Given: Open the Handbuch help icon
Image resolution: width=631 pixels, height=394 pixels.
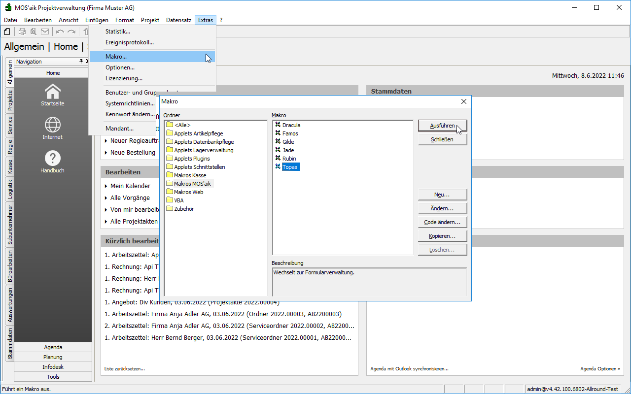Looking at the screenshot, I should (x=53, y=159).
